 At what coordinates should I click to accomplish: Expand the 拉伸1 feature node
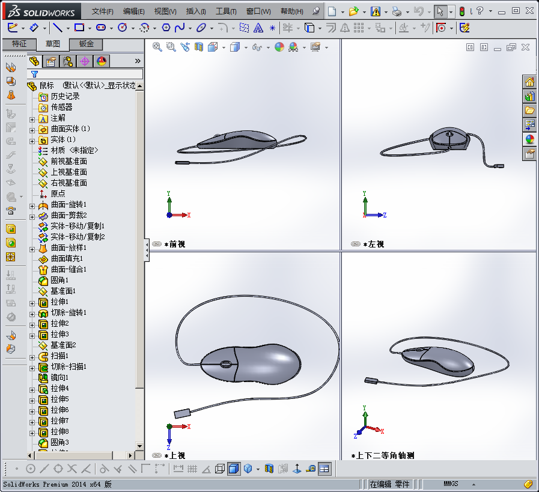pos(32,303)
